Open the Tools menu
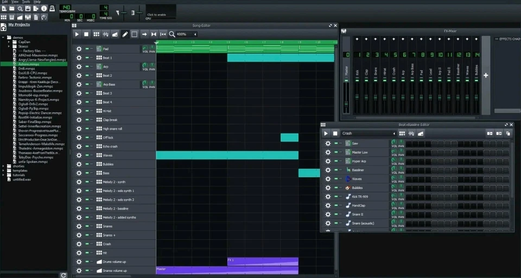 26,2
